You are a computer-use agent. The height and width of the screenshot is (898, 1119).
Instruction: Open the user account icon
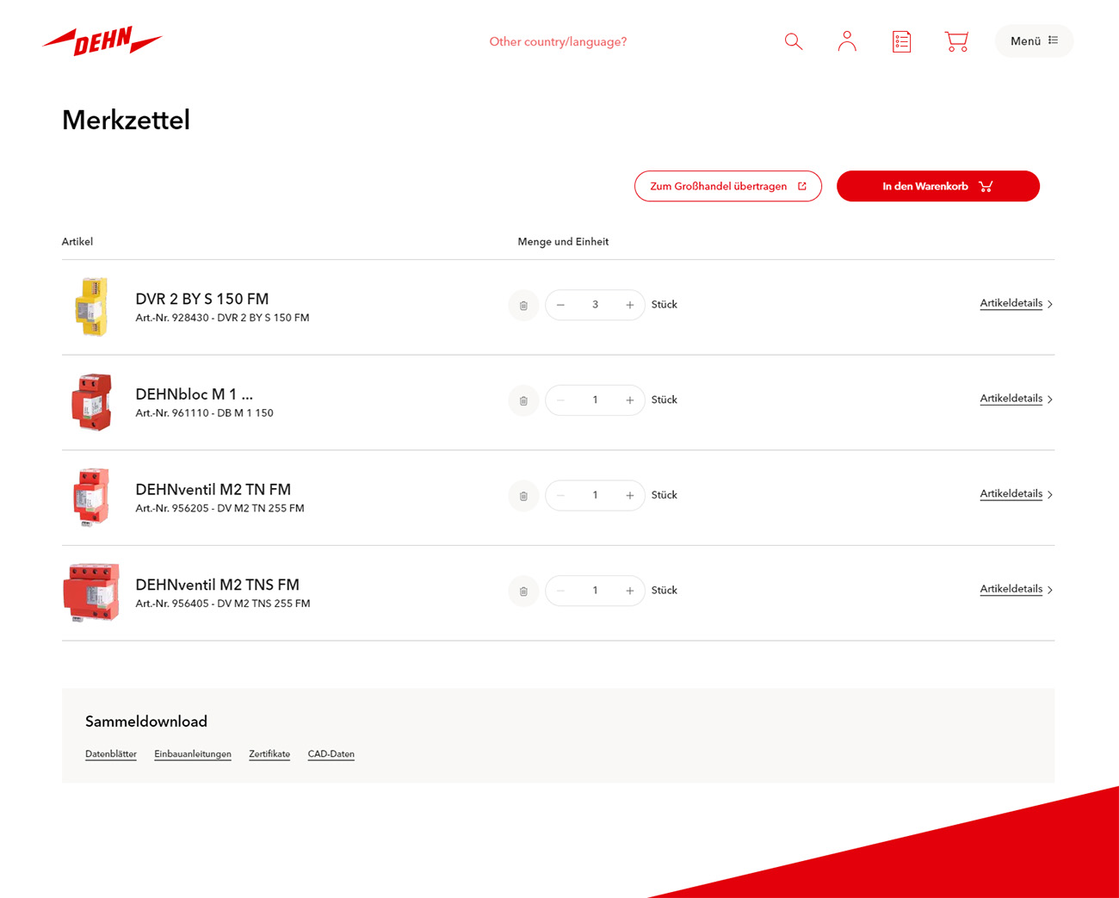pos(847,41)
